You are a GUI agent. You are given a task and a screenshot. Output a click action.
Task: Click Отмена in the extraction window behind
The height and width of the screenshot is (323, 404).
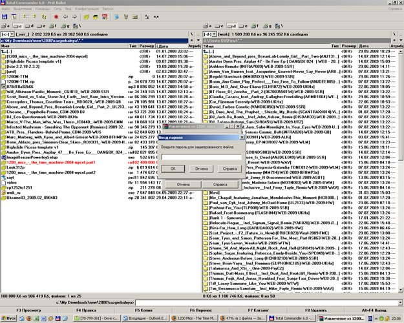point(183,184)
